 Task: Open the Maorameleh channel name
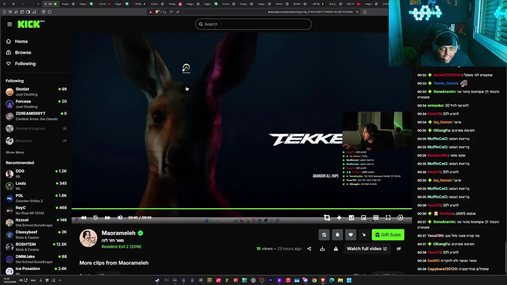[118, 233]
